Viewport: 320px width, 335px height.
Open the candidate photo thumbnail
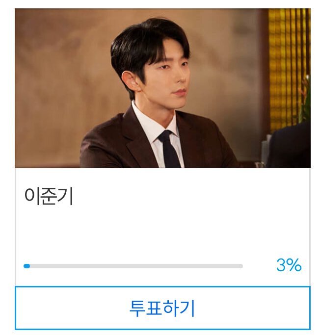[x=162, y=88]
